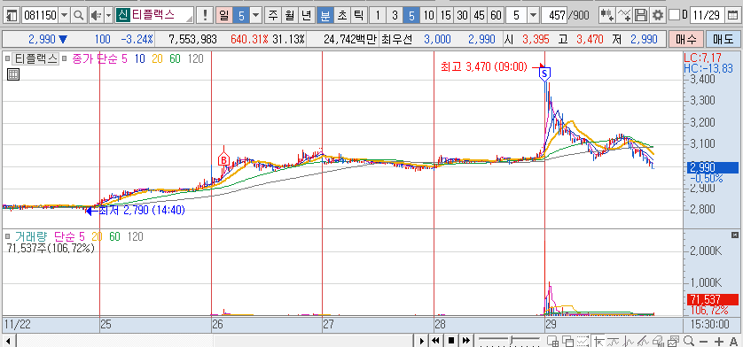Click the add indicator line icon
Screen dimensions: 743x347
pyautogui.click(x=624, y=16)
